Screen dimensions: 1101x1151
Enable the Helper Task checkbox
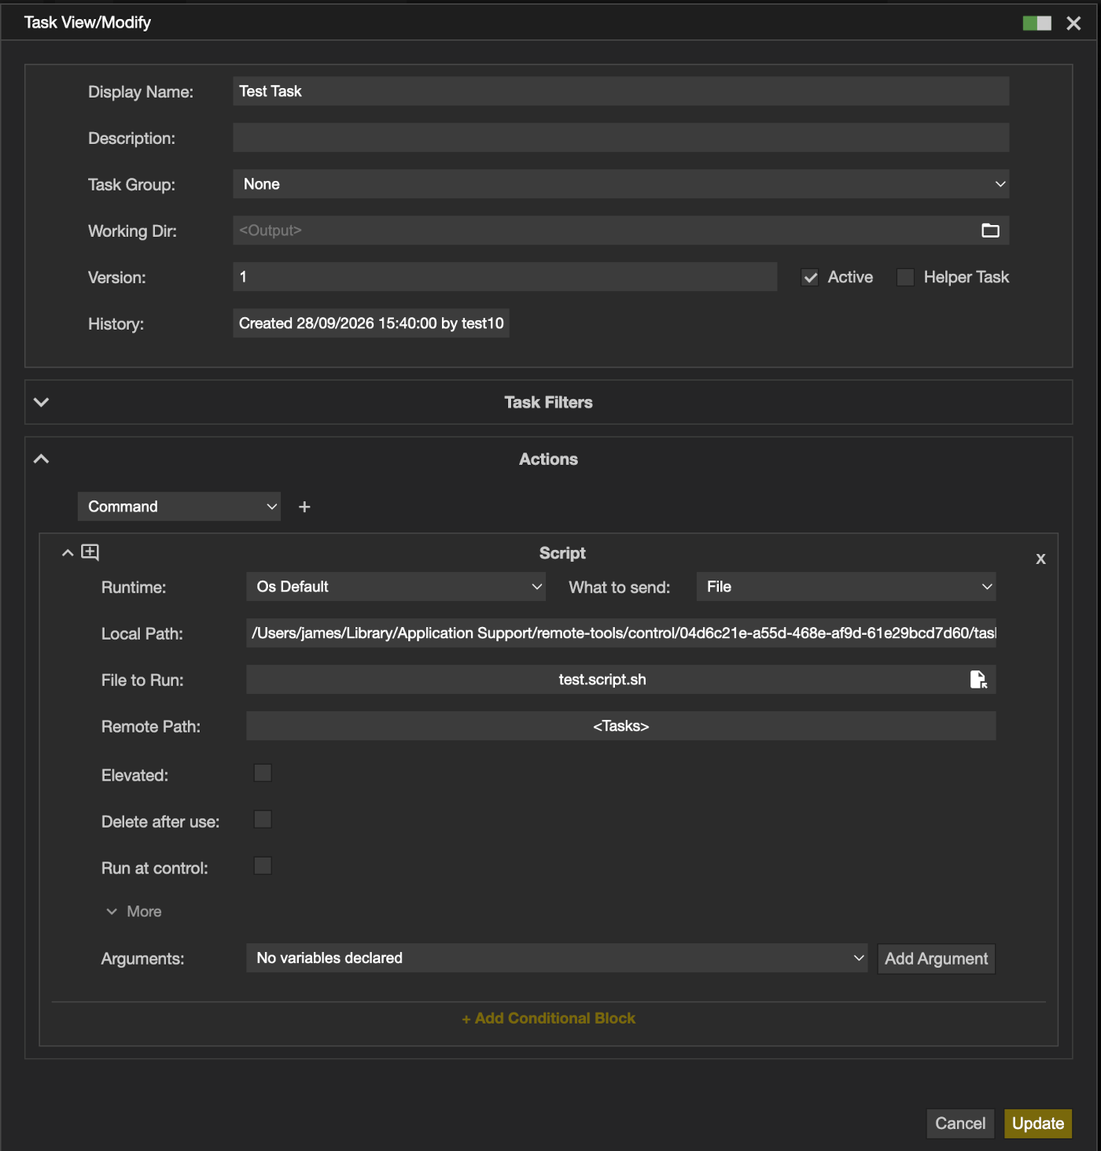tap(905, 278)
